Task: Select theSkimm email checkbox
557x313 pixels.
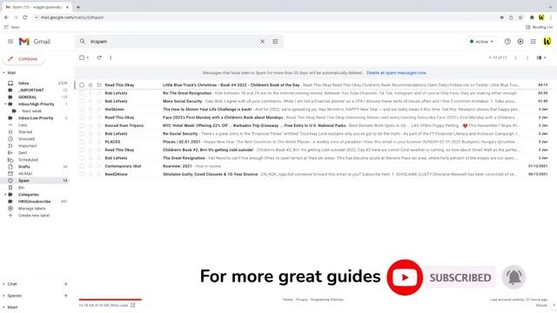Action: tap(82, 110)
